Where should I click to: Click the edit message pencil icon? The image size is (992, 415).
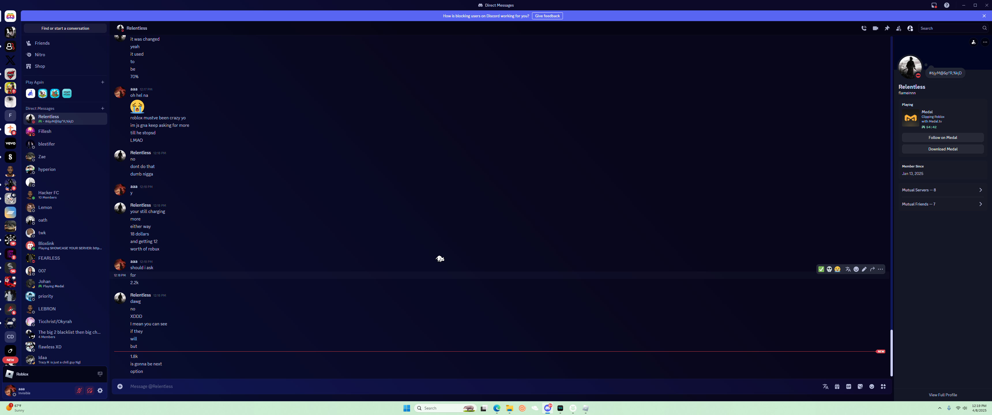(864, 269)
